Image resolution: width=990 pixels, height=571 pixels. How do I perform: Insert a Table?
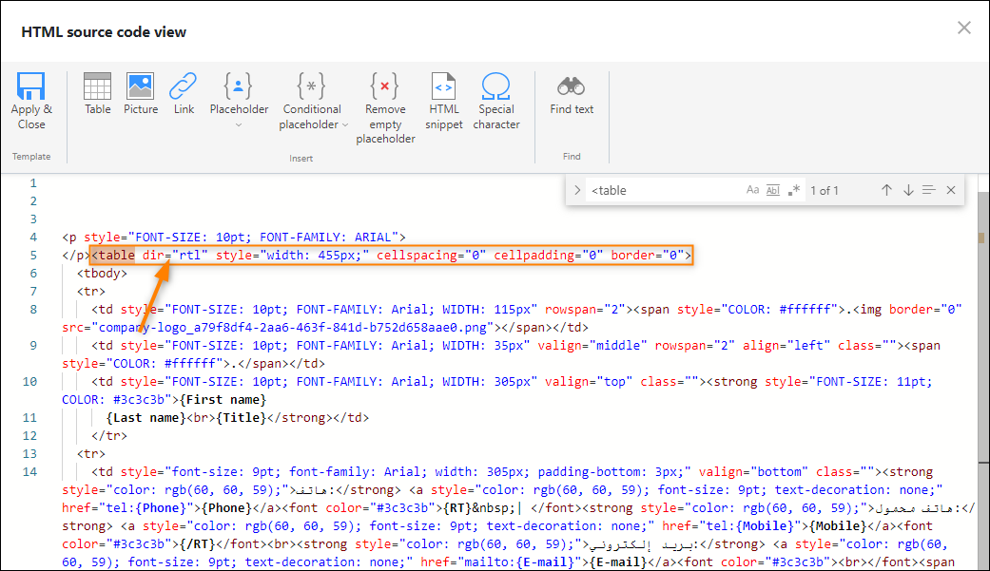[97, 93]
